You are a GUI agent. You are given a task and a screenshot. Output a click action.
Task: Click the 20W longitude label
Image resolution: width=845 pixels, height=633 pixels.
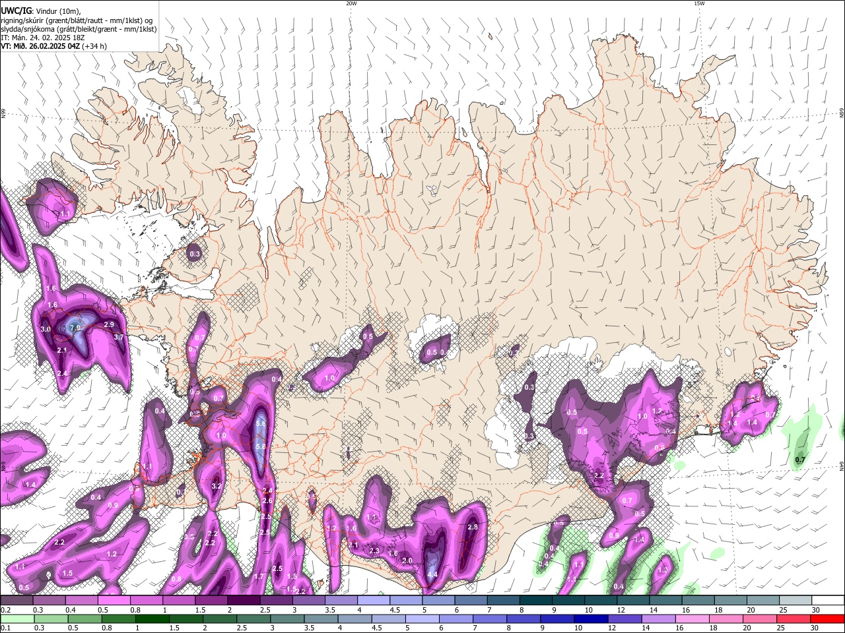[x=351, y=3]
